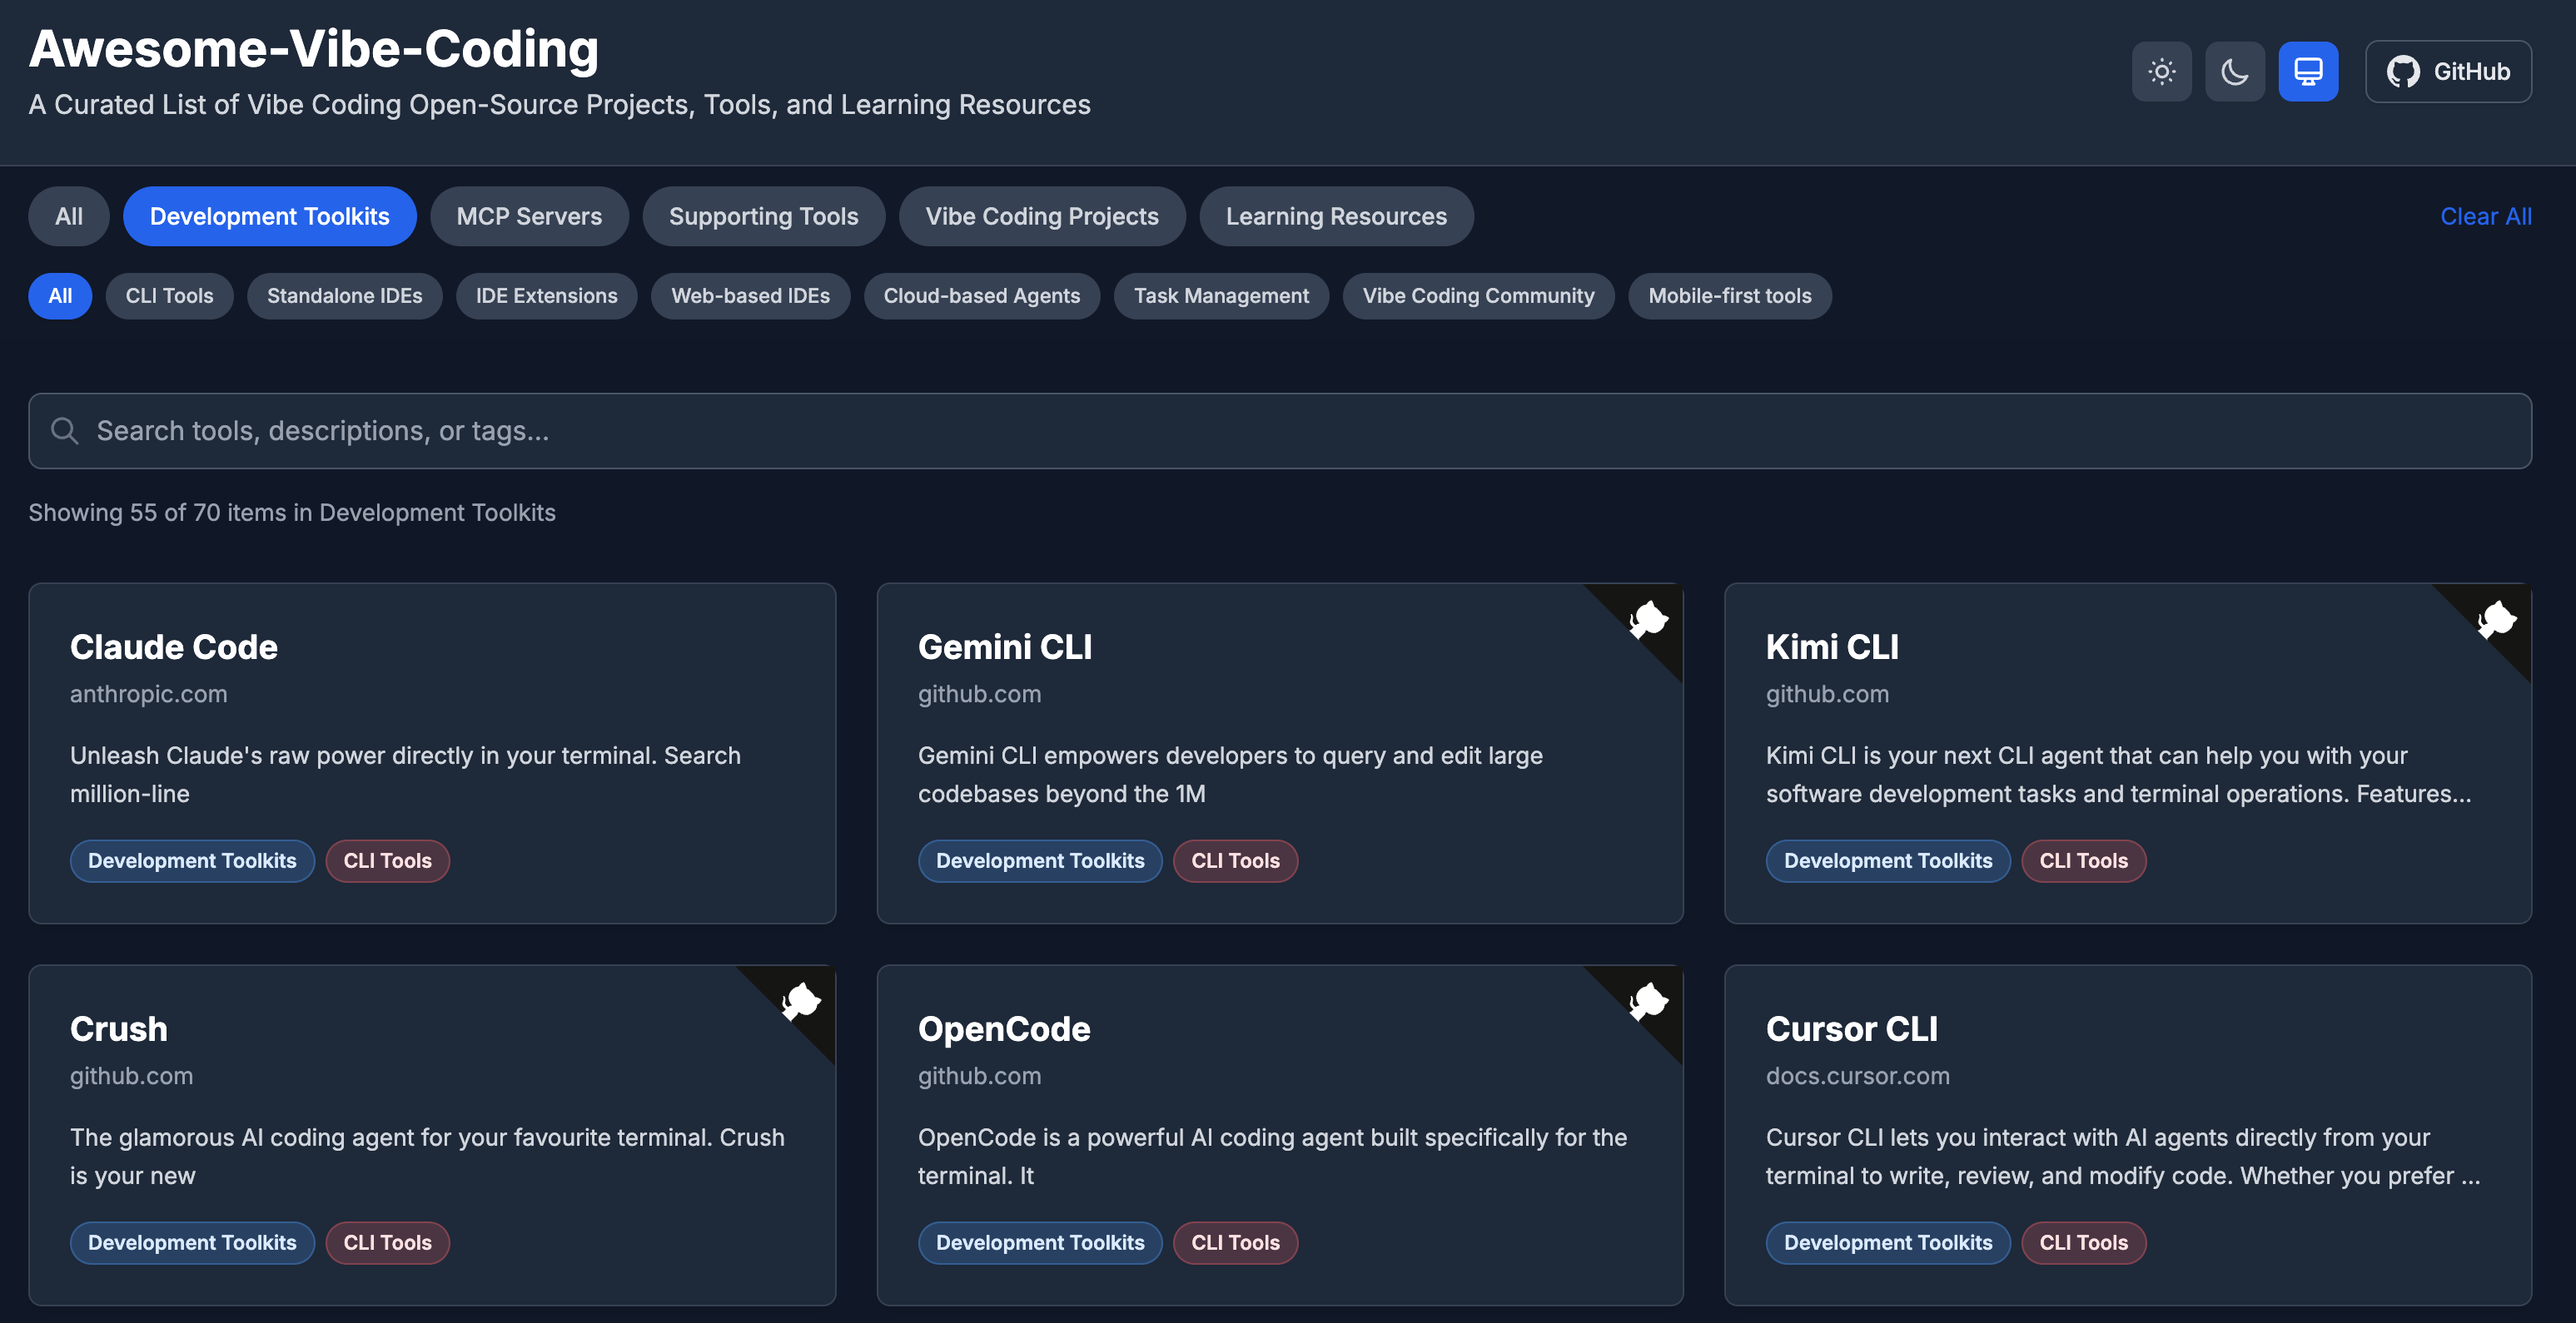
Task: Click Development Toolkits tag on Crush card
Action: click(x=192, y=1242)
